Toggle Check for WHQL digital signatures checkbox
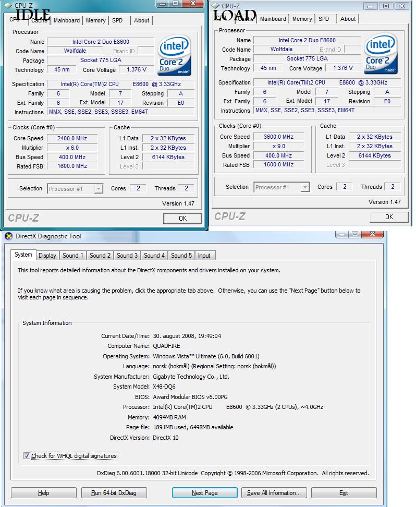 coord(27,455)
